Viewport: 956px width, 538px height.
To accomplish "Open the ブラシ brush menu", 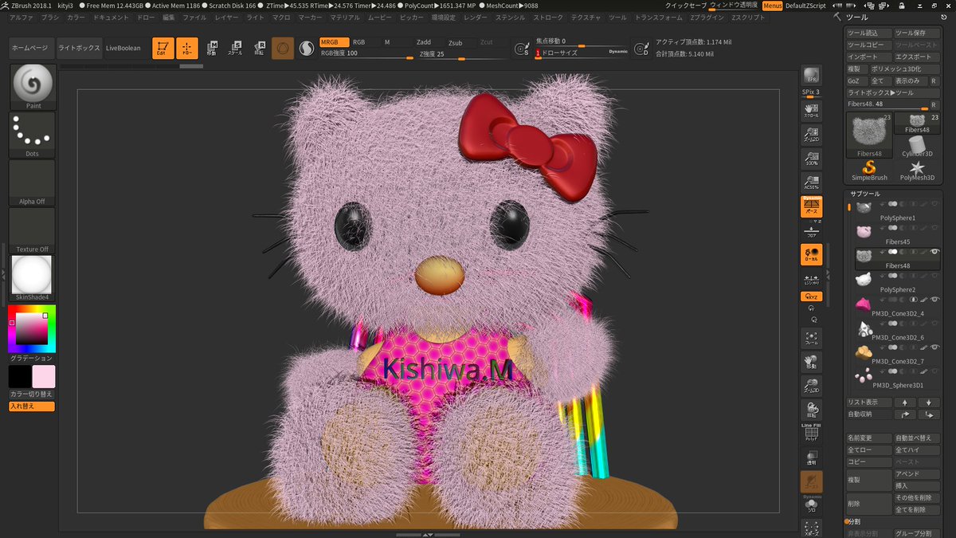I will pos(50,17).
